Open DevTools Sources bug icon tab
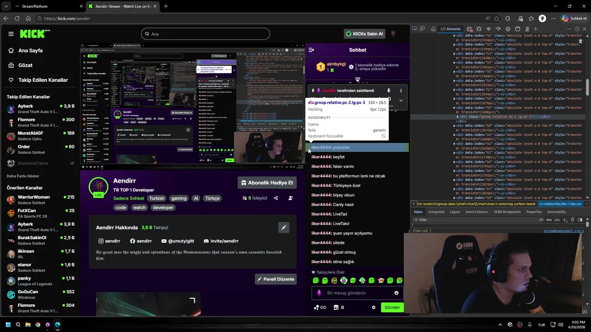Screen dimensions: 591x332 479,29
